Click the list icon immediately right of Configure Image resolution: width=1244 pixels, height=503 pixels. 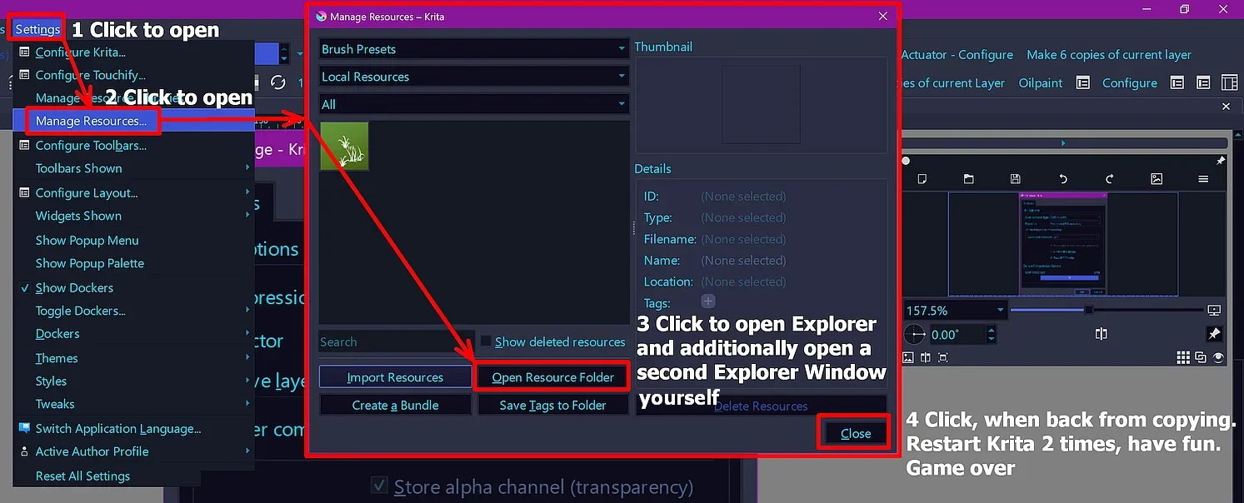coord(1177,83)
